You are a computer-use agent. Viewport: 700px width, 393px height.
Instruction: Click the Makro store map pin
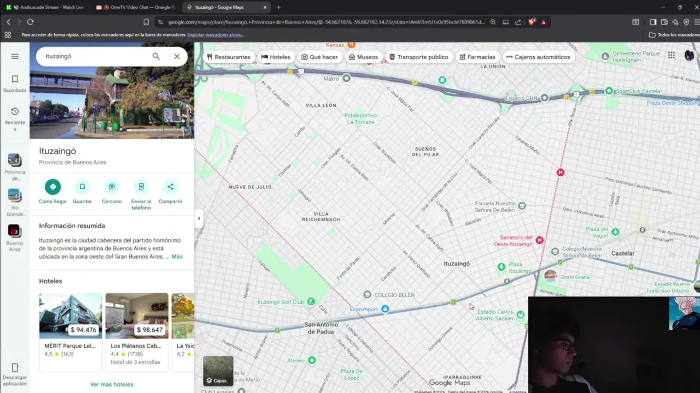tap(346, 79)
